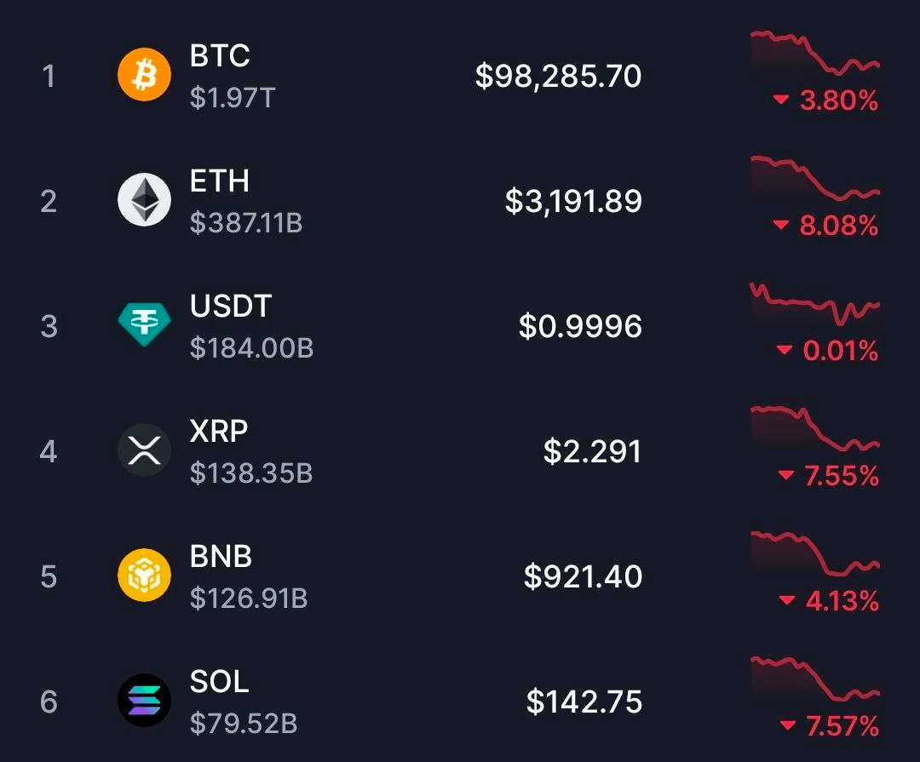Click rank number 1 next to BTC
Screen dimensions: 920x762
coord(49,76)
